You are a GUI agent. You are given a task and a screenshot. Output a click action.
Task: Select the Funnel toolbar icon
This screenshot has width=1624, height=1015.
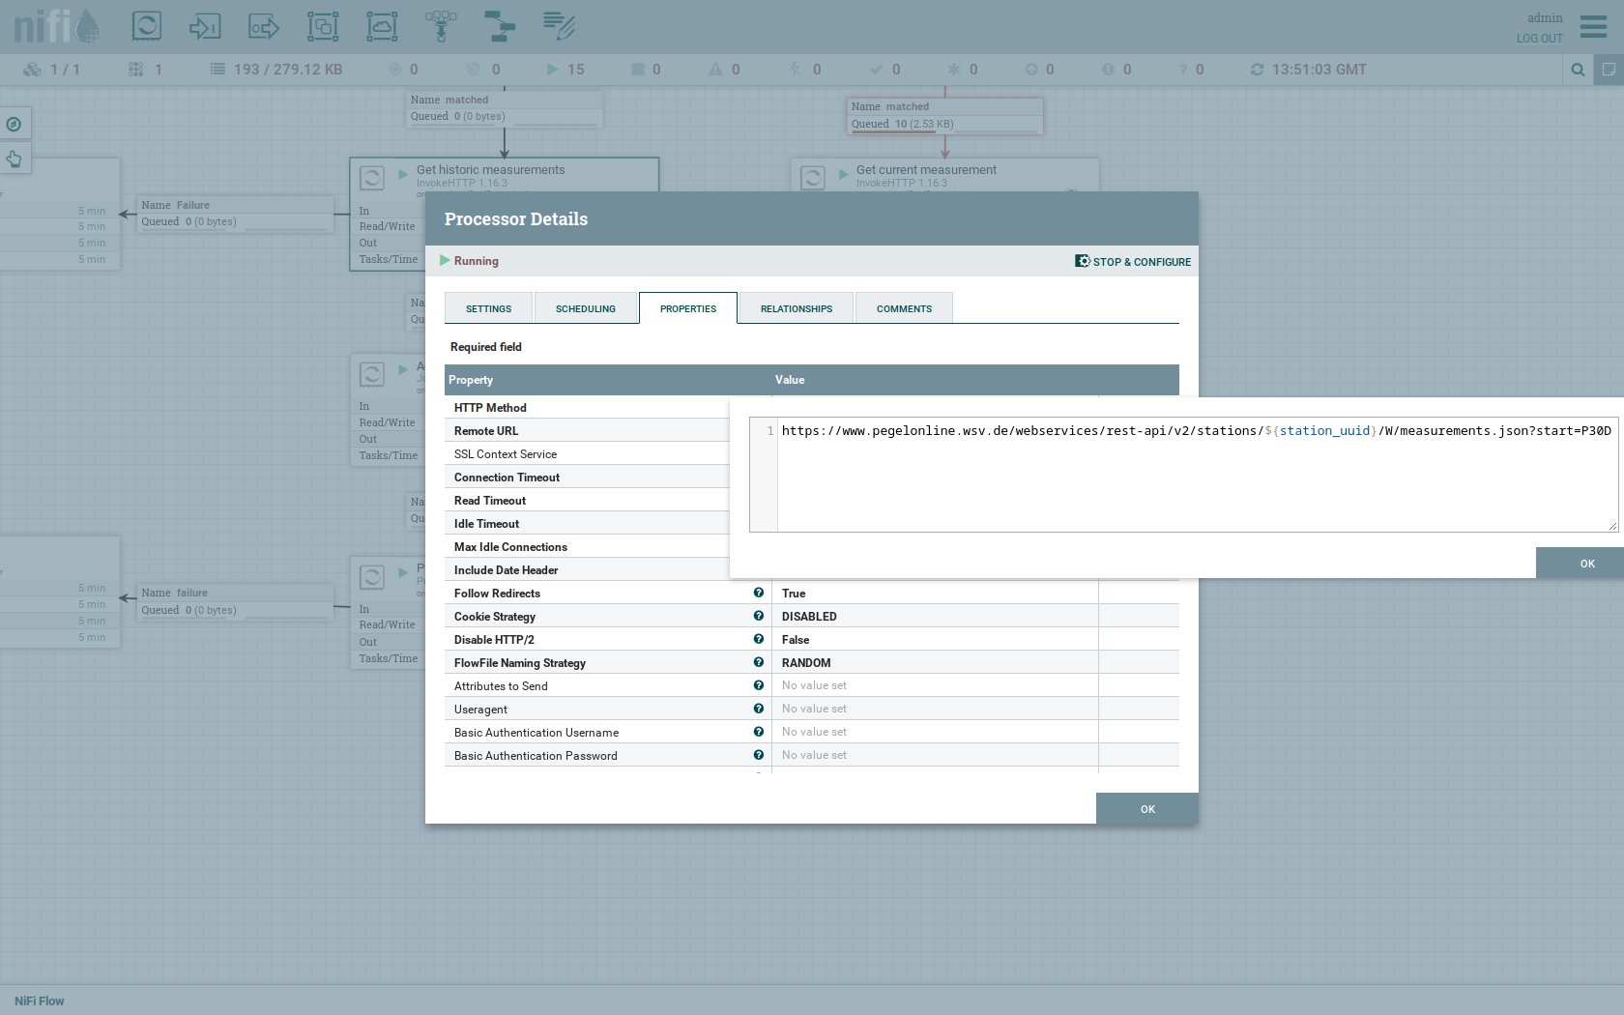[441, 26]
